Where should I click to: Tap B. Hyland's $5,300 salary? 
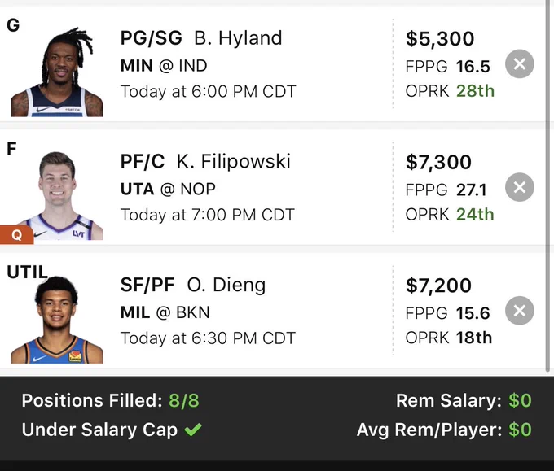[440, 38]
